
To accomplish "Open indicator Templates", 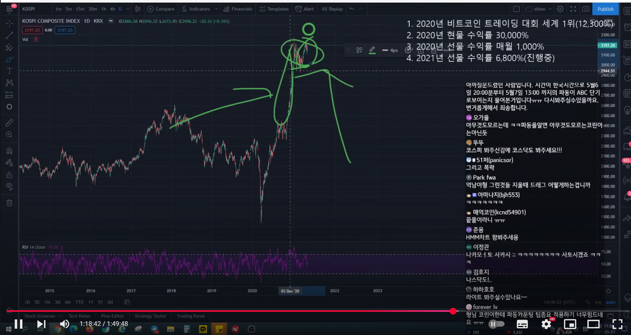I will [x=274, y=9].
